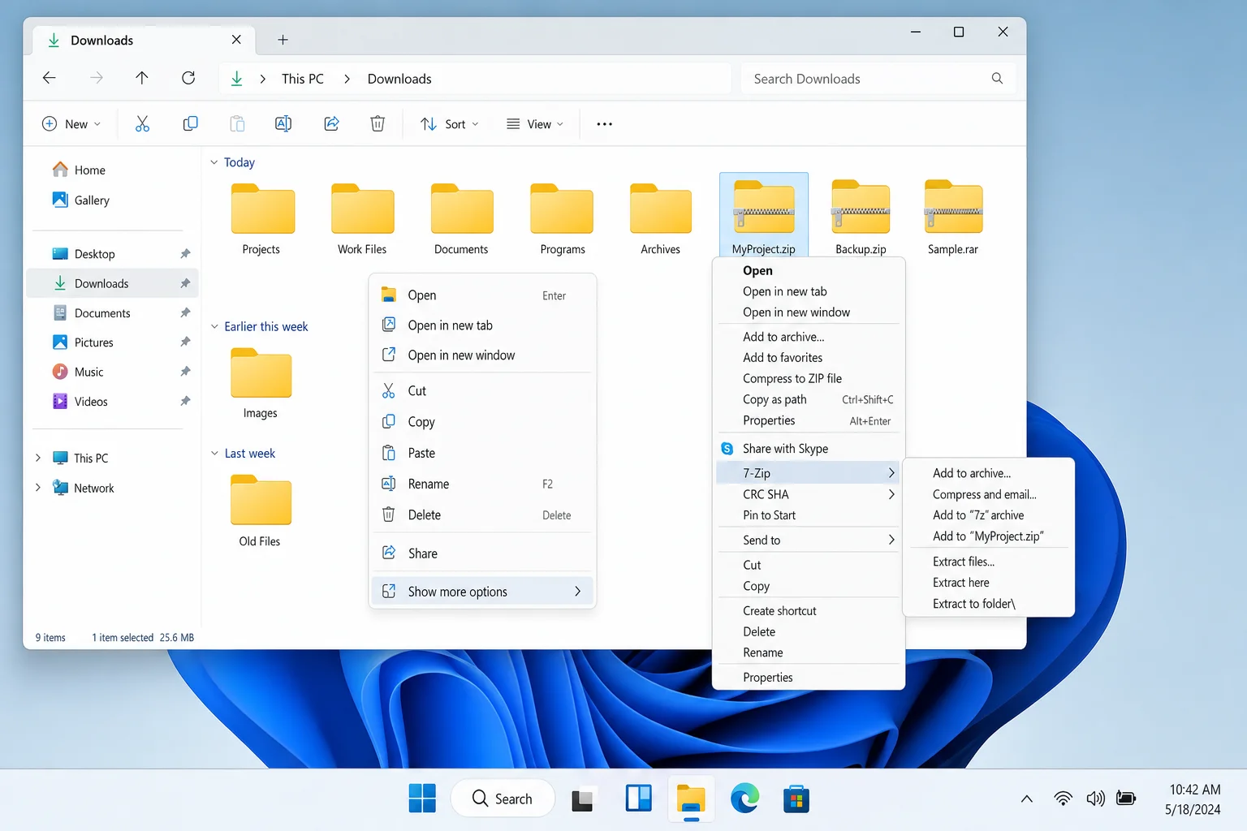Click the Paste clipboard icon in toolbar
The image size is (1247, 831).
pyautogui.click(x=237, y=123)
